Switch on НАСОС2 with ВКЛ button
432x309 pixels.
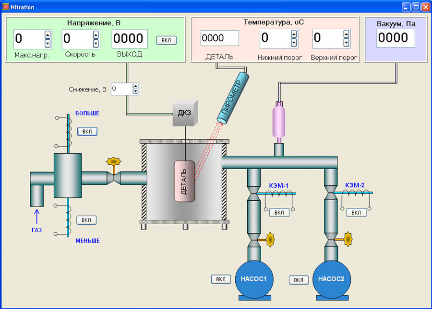click(x=299, y=280)
